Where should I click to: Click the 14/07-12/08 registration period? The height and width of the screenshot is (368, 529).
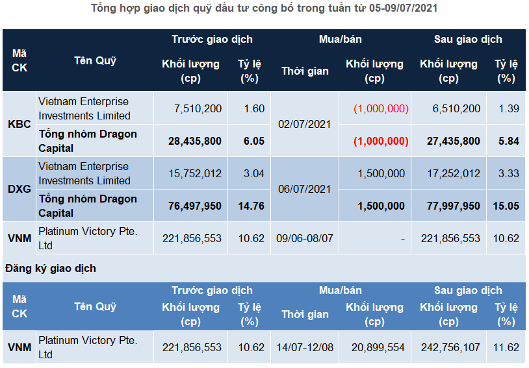pos(305,347)
